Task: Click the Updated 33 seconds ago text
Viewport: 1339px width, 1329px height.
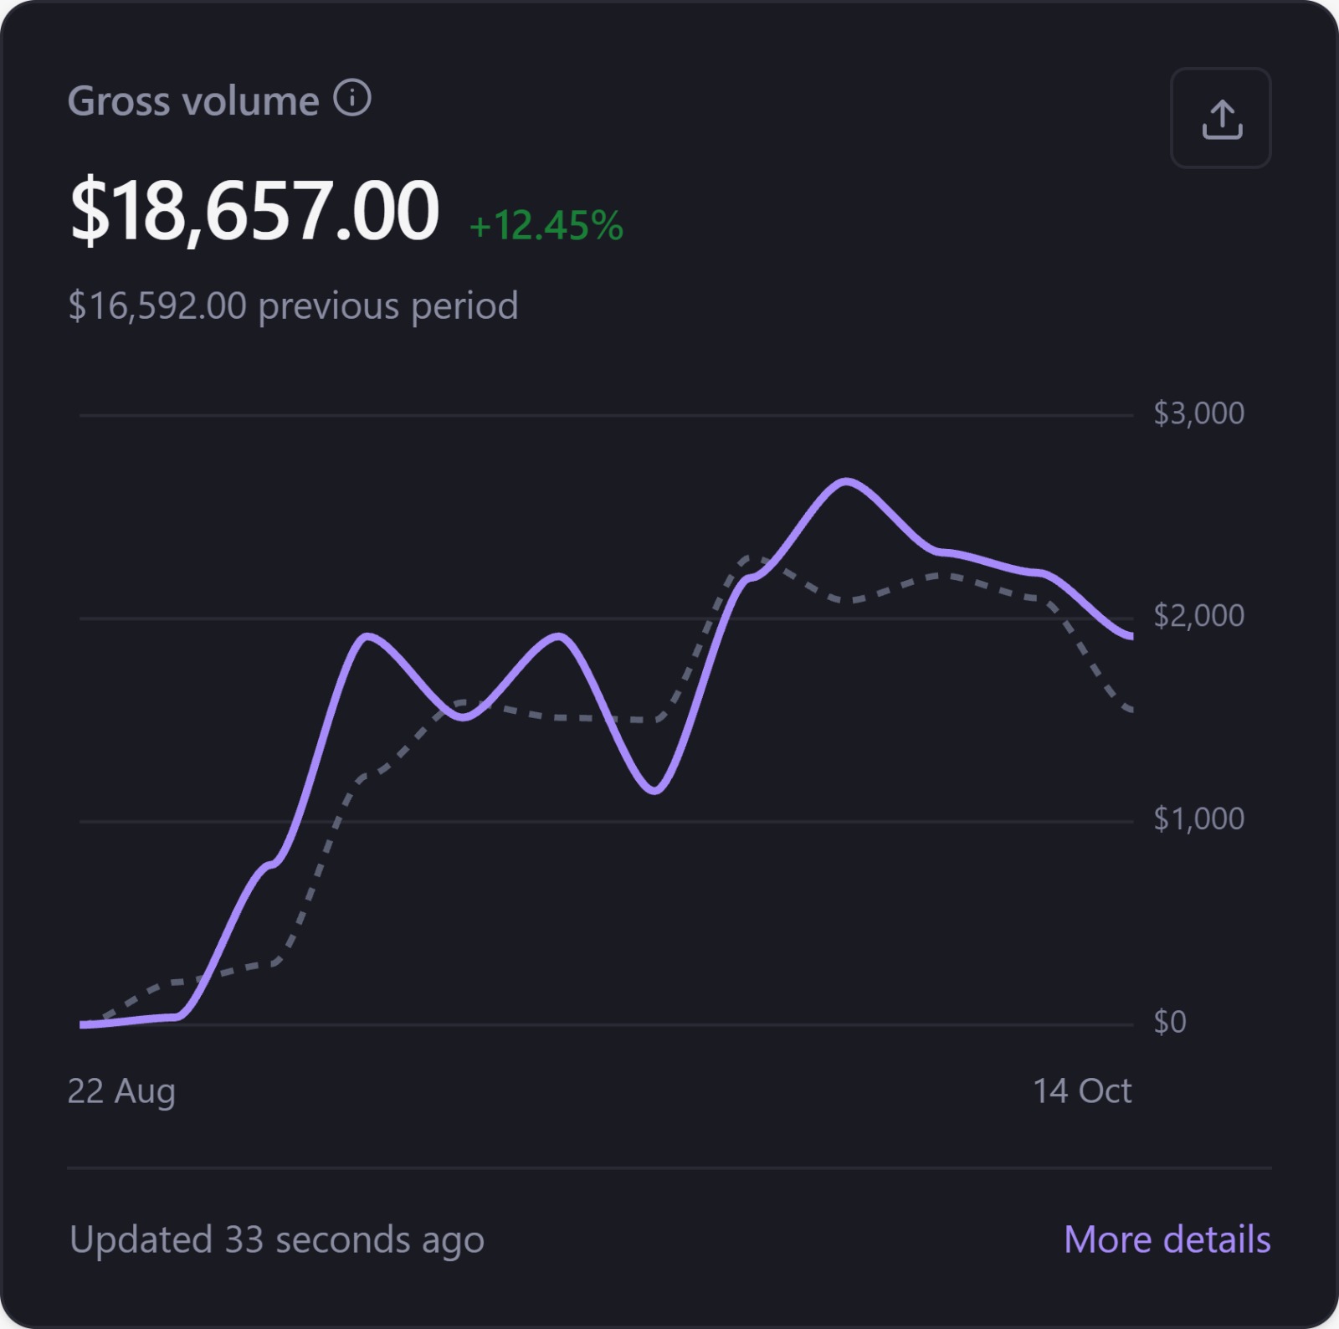Action: click(277, 1240)
